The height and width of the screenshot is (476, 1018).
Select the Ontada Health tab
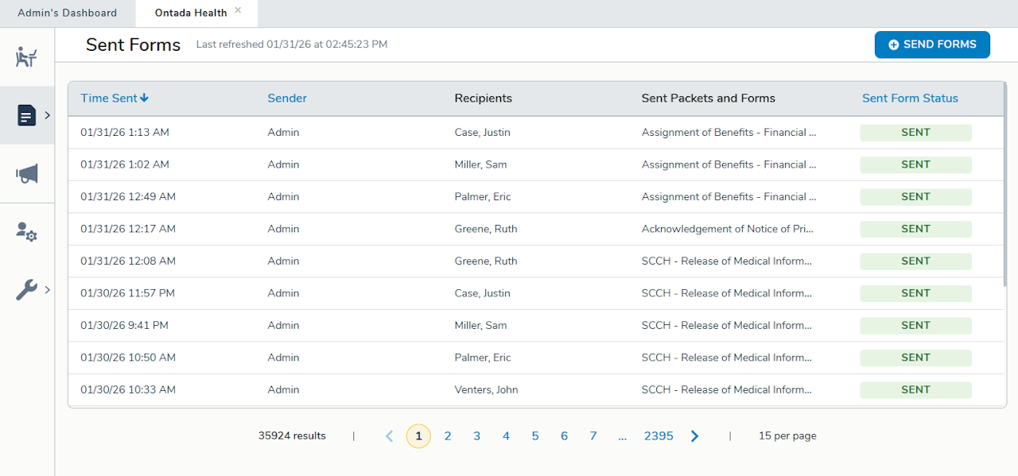(190, 13)
